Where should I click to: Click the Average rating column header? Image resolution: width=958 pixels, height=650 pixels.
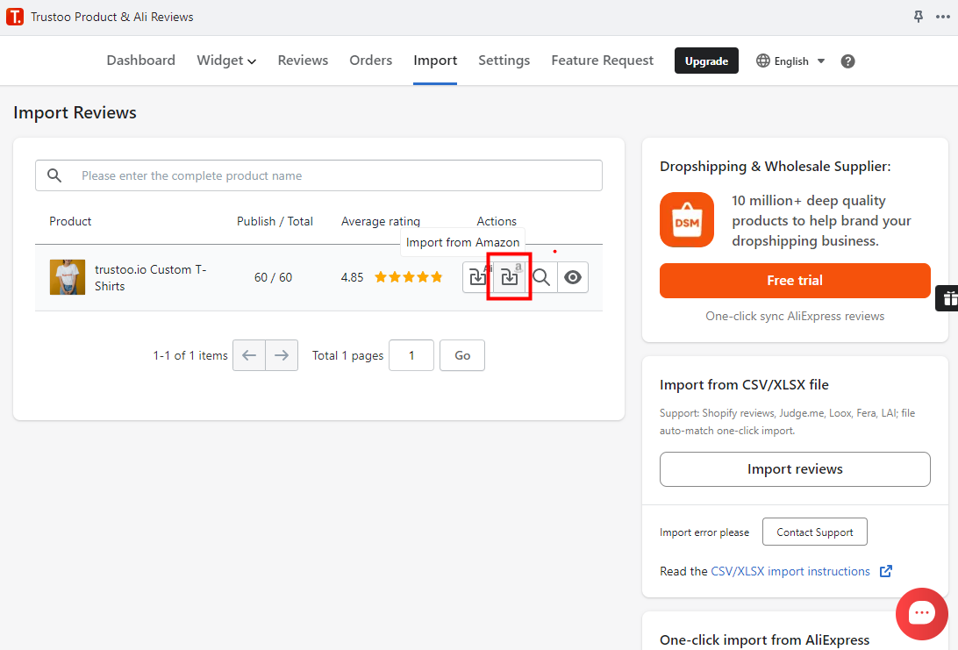pos(381,221)
